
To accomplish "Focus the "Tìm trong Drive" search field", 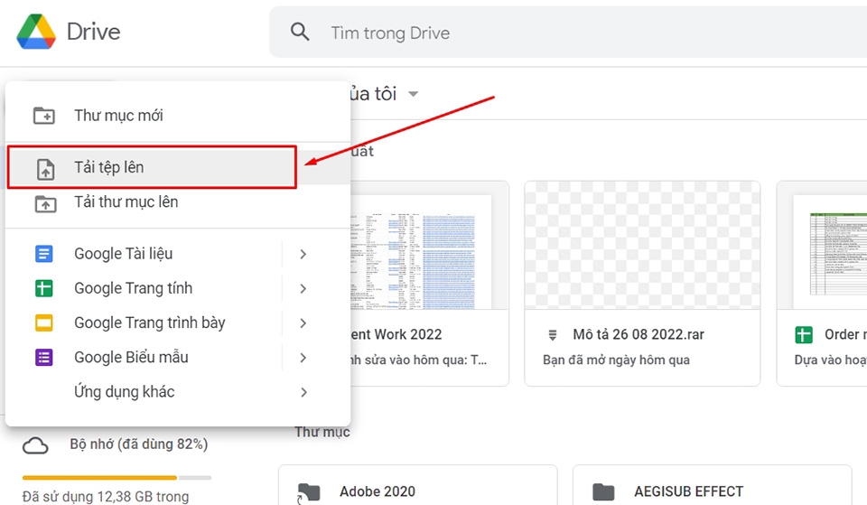I will click(568, 33).
